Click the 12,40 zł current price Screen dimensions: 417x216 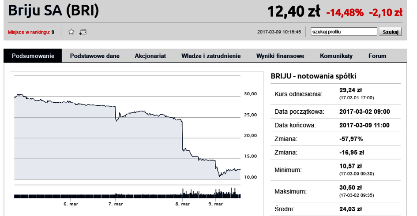coord(293,11)
